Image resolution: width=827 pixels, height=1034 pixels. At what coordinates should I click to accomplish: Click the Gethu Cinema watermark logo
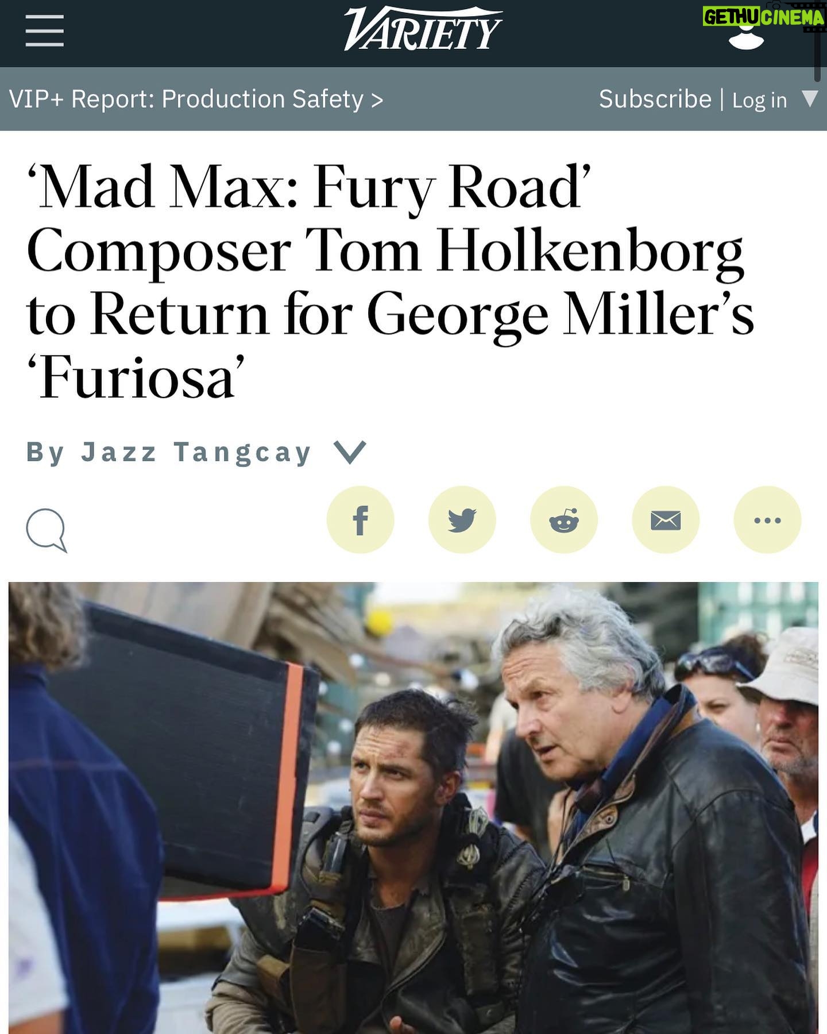pyautogui.click(x=764, y=17)
